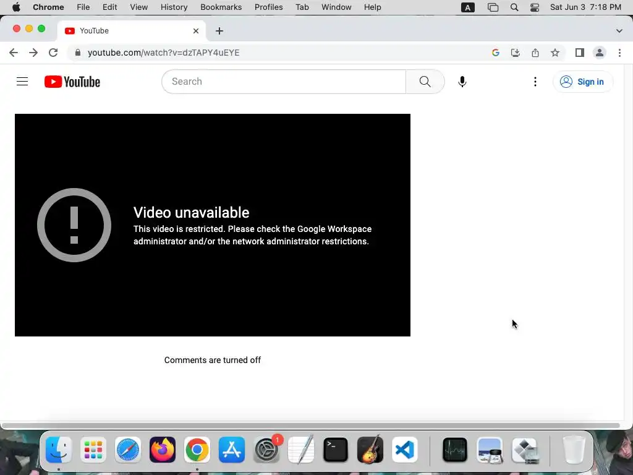The width and height of the screenshot is (633, 475).
Task: Open the History menu
Action: tap(174, 7)
